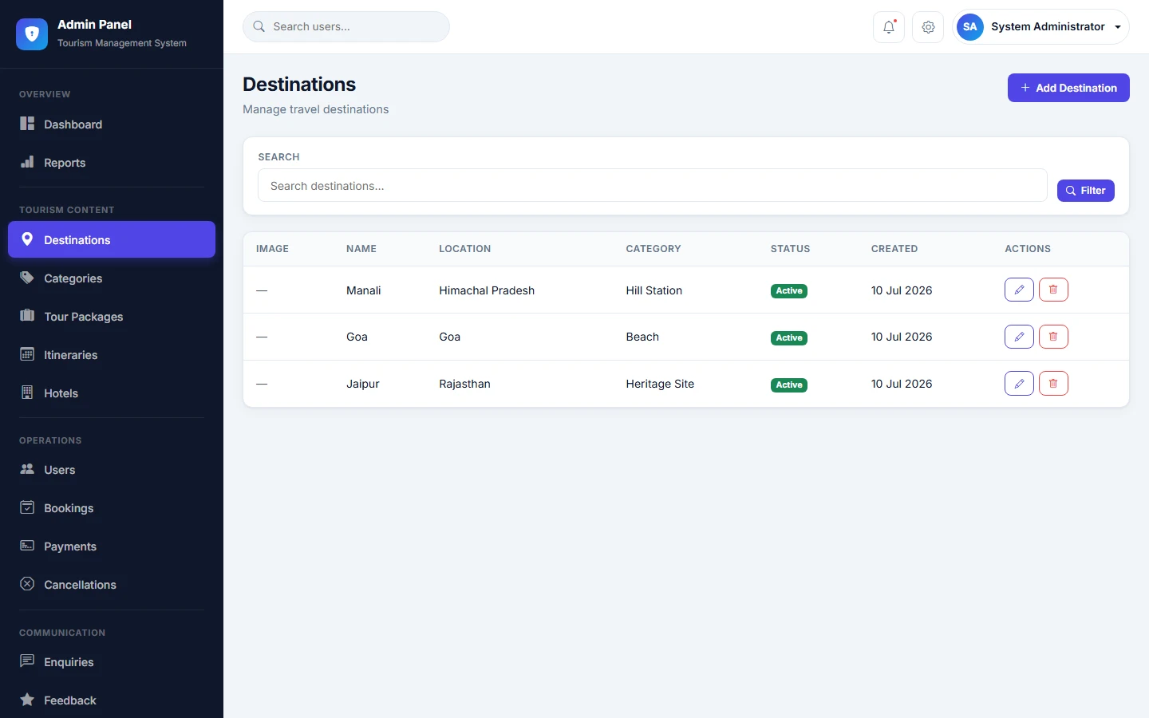This screenshot has height=718, width=1149.
Task: Click the Reports bar chart icon
Action: [x=27, y=162]
